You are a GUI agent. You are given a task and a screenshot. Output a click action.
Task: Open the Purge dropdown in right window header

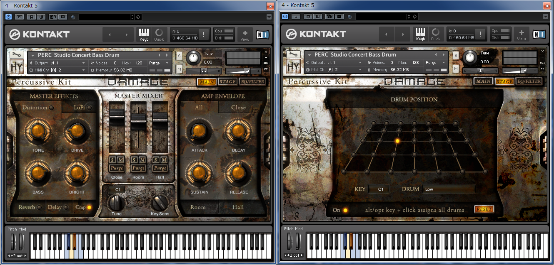coord(436,63)
